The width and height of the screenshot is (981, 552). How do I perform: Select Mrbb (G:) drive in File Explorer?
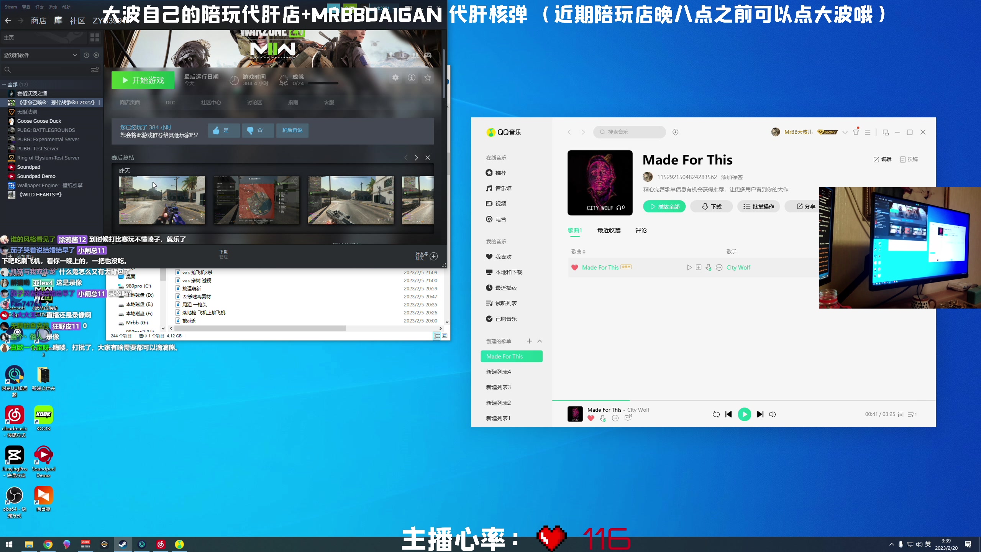[x=137, y=323]
